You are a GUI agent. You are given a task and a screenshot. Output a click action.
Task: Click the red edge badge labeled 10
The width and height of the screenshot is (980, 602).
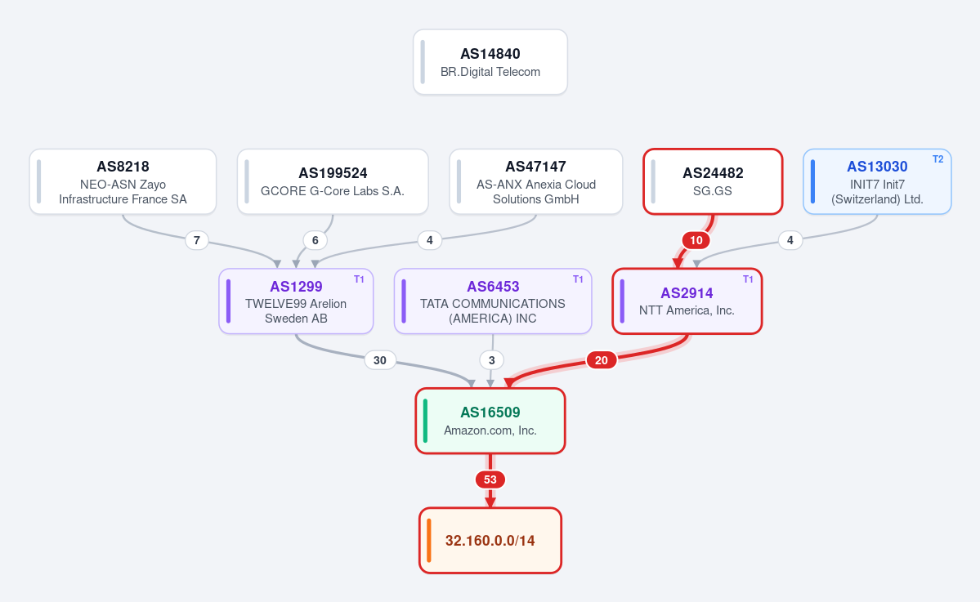(x=696, y=240)
